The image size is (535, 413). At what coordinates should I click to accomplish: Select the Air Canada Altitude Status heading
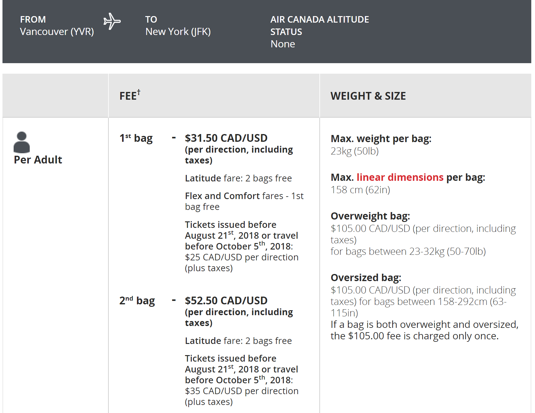click(319, 25)
